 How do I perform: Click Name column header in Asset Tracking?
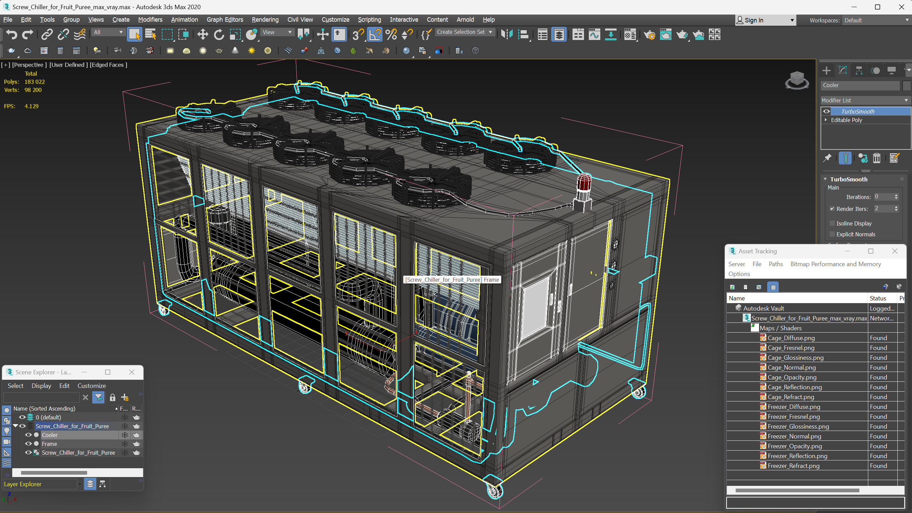tap(797, 298)
